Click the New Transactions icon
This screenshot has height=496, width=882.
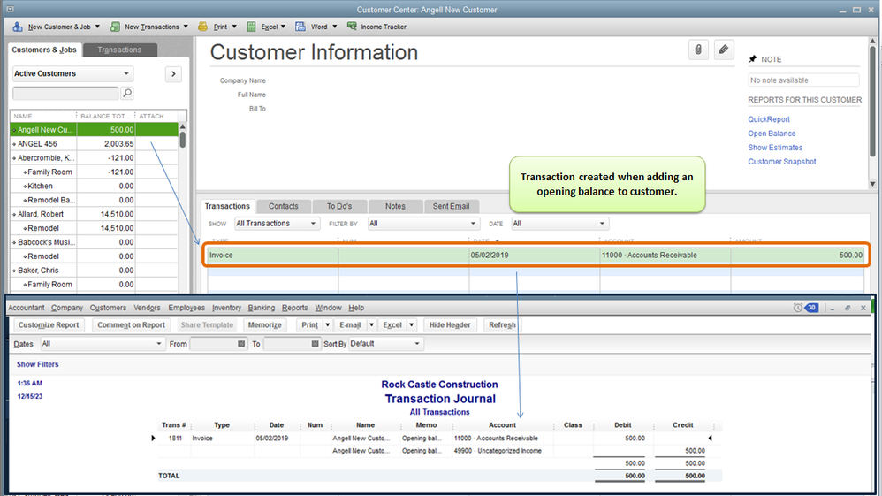tap(115, 27)
